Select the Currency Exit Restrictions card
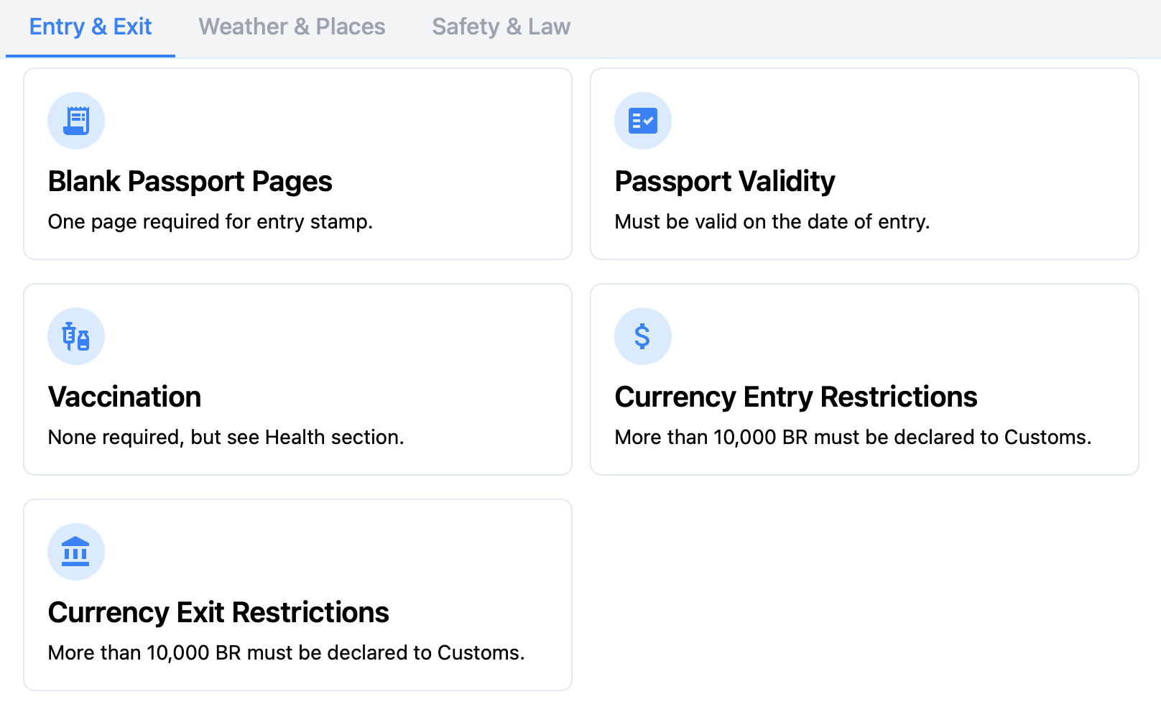Viewport: 1161px width, 707px height. click(298, 595)
